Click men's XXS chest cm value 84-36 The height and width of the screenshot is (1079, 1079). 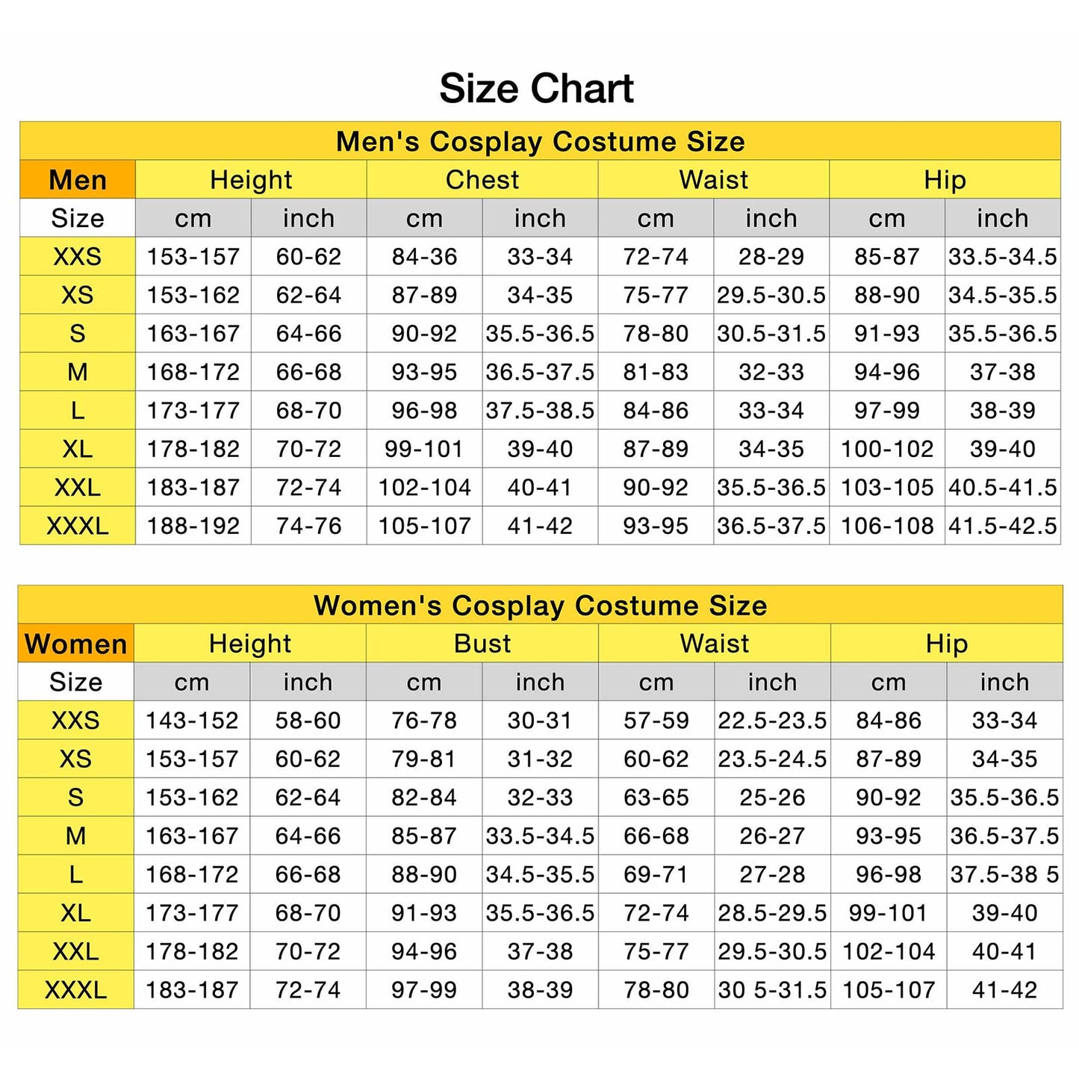[424, 257]
